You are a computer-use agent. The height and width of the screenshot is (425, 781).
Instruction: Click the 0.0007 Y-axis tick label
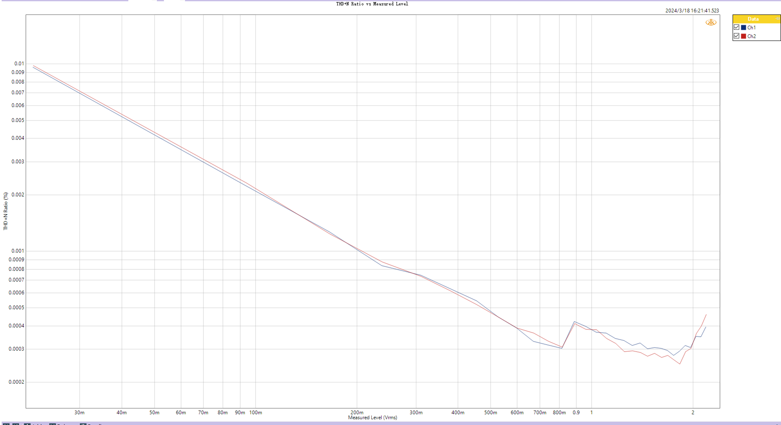tap(17, 280)
